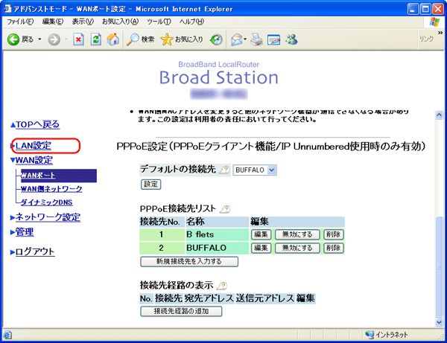
Task: Click the BUFFALO name cell in list
Action: point(217,248)
